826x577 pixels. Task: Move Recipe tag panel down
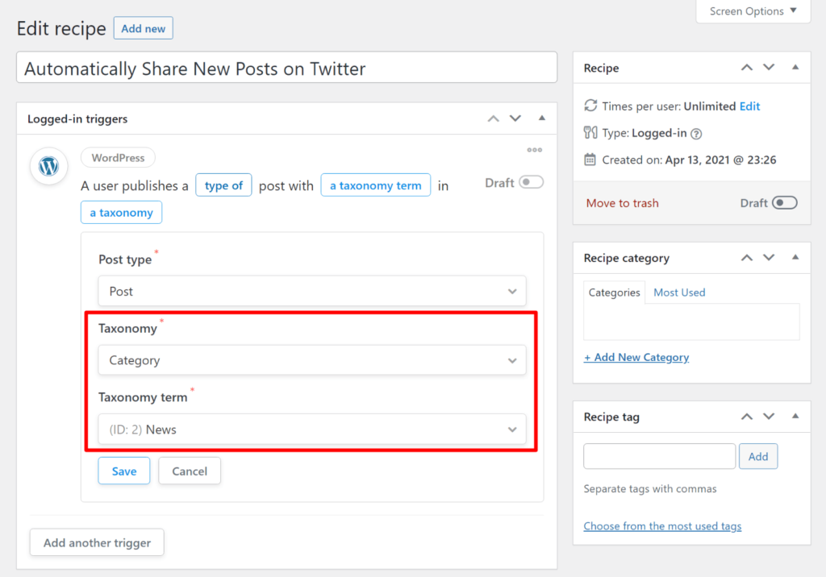[769, 417]
